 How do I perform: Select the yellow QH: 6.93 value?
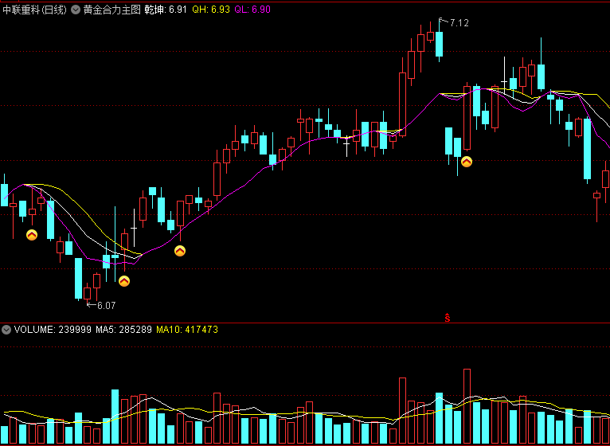(x=211, y=10)
